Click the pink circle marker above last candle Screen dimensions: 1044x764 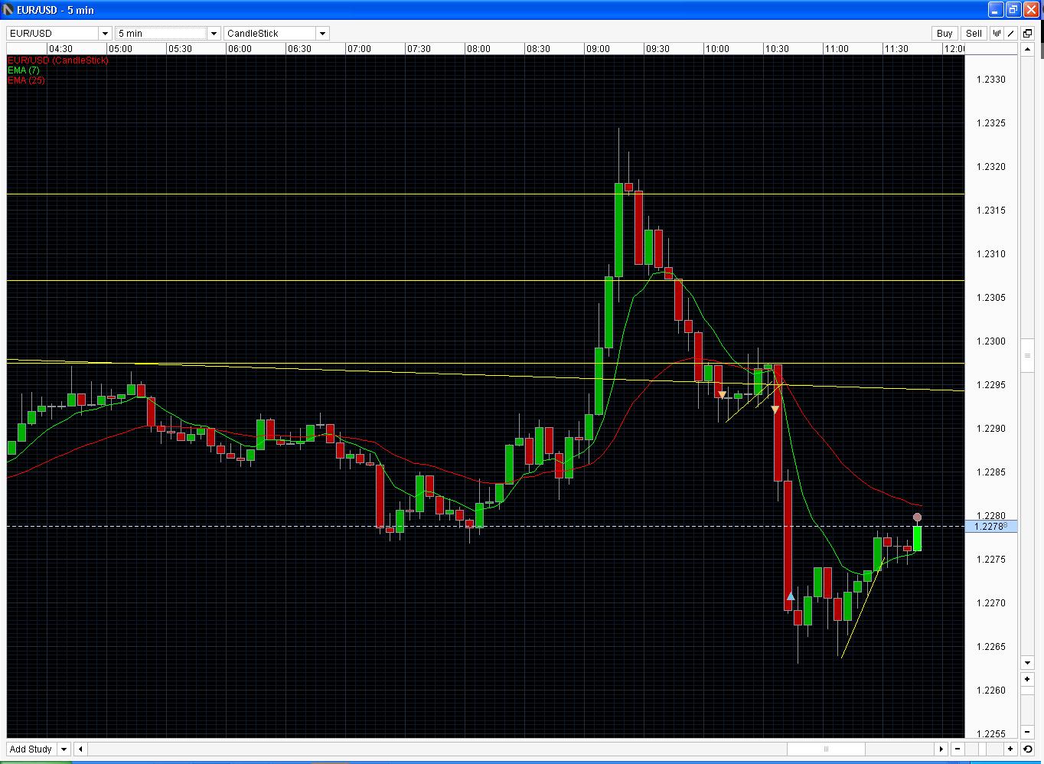tap(918, 517)
